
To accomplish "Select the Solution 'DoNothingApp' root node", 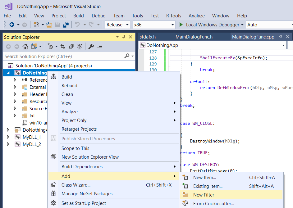I will (x=54, y=66).
